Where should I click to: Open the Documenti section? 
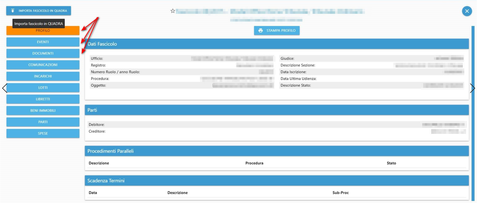(43, 53)
